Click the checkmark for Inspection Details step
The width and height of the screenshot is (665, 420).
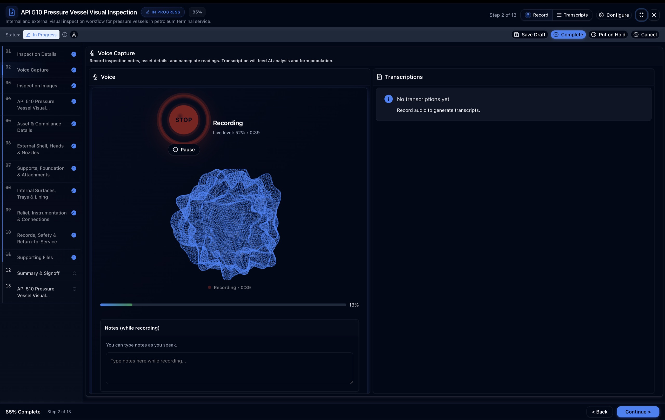pos(74,54)
